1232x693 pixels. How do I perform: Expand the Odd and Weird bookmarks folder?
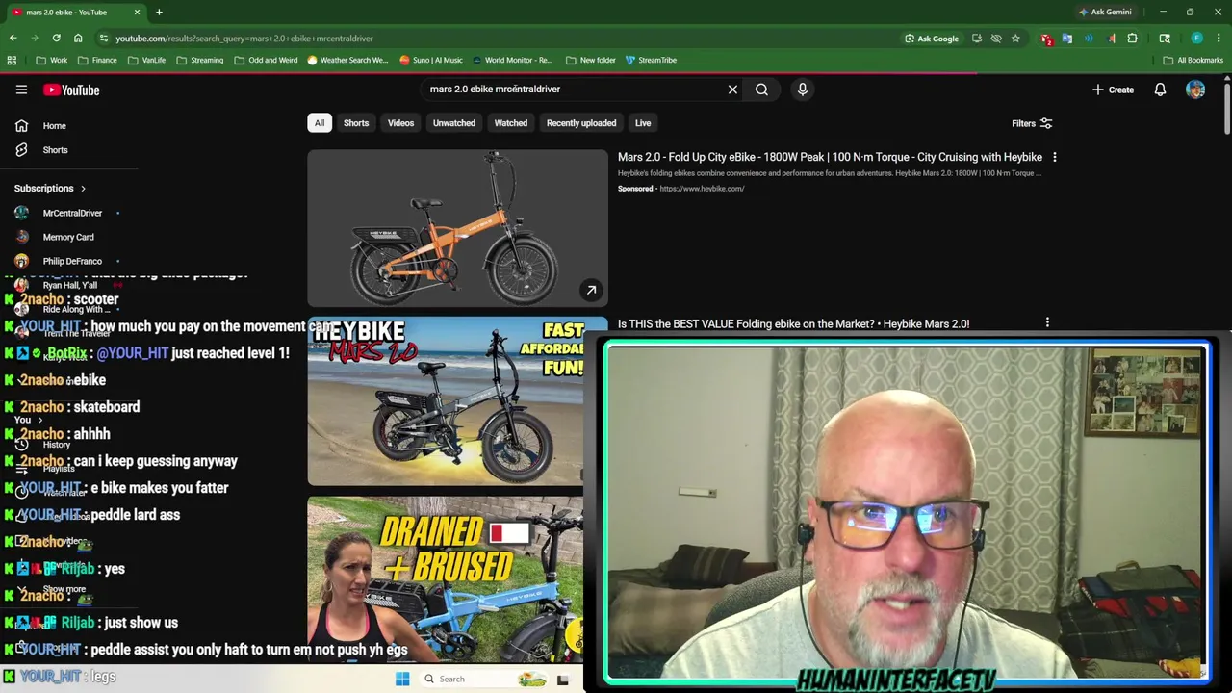[x=266, y=60]
